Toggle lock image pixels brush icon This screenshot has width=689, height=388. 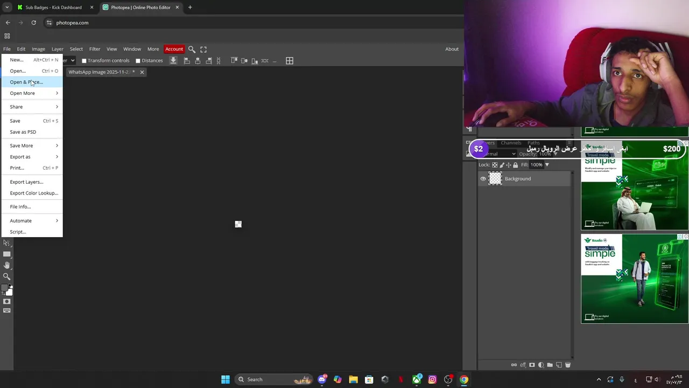pos(502,165)
